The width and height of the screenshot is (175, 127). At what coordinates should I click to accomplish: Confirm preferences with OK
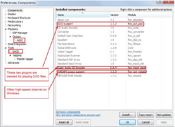click(127, 122)
